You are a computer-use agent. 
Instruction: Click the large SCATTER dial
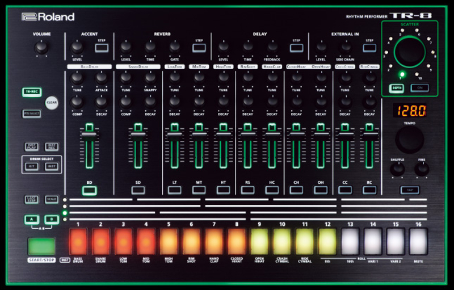[x=409, y=52]
